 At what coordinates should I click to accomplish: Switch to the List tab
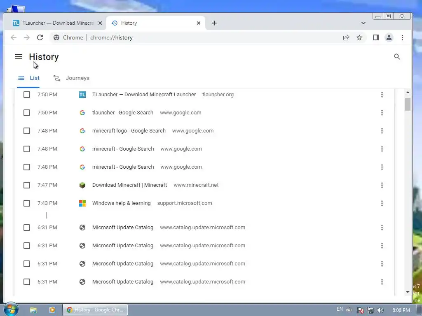(28, 78)
